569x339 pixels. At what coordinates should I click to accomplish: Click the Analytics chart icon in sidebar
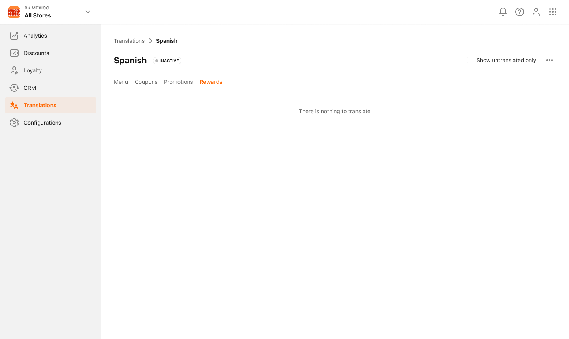point(14,36)
